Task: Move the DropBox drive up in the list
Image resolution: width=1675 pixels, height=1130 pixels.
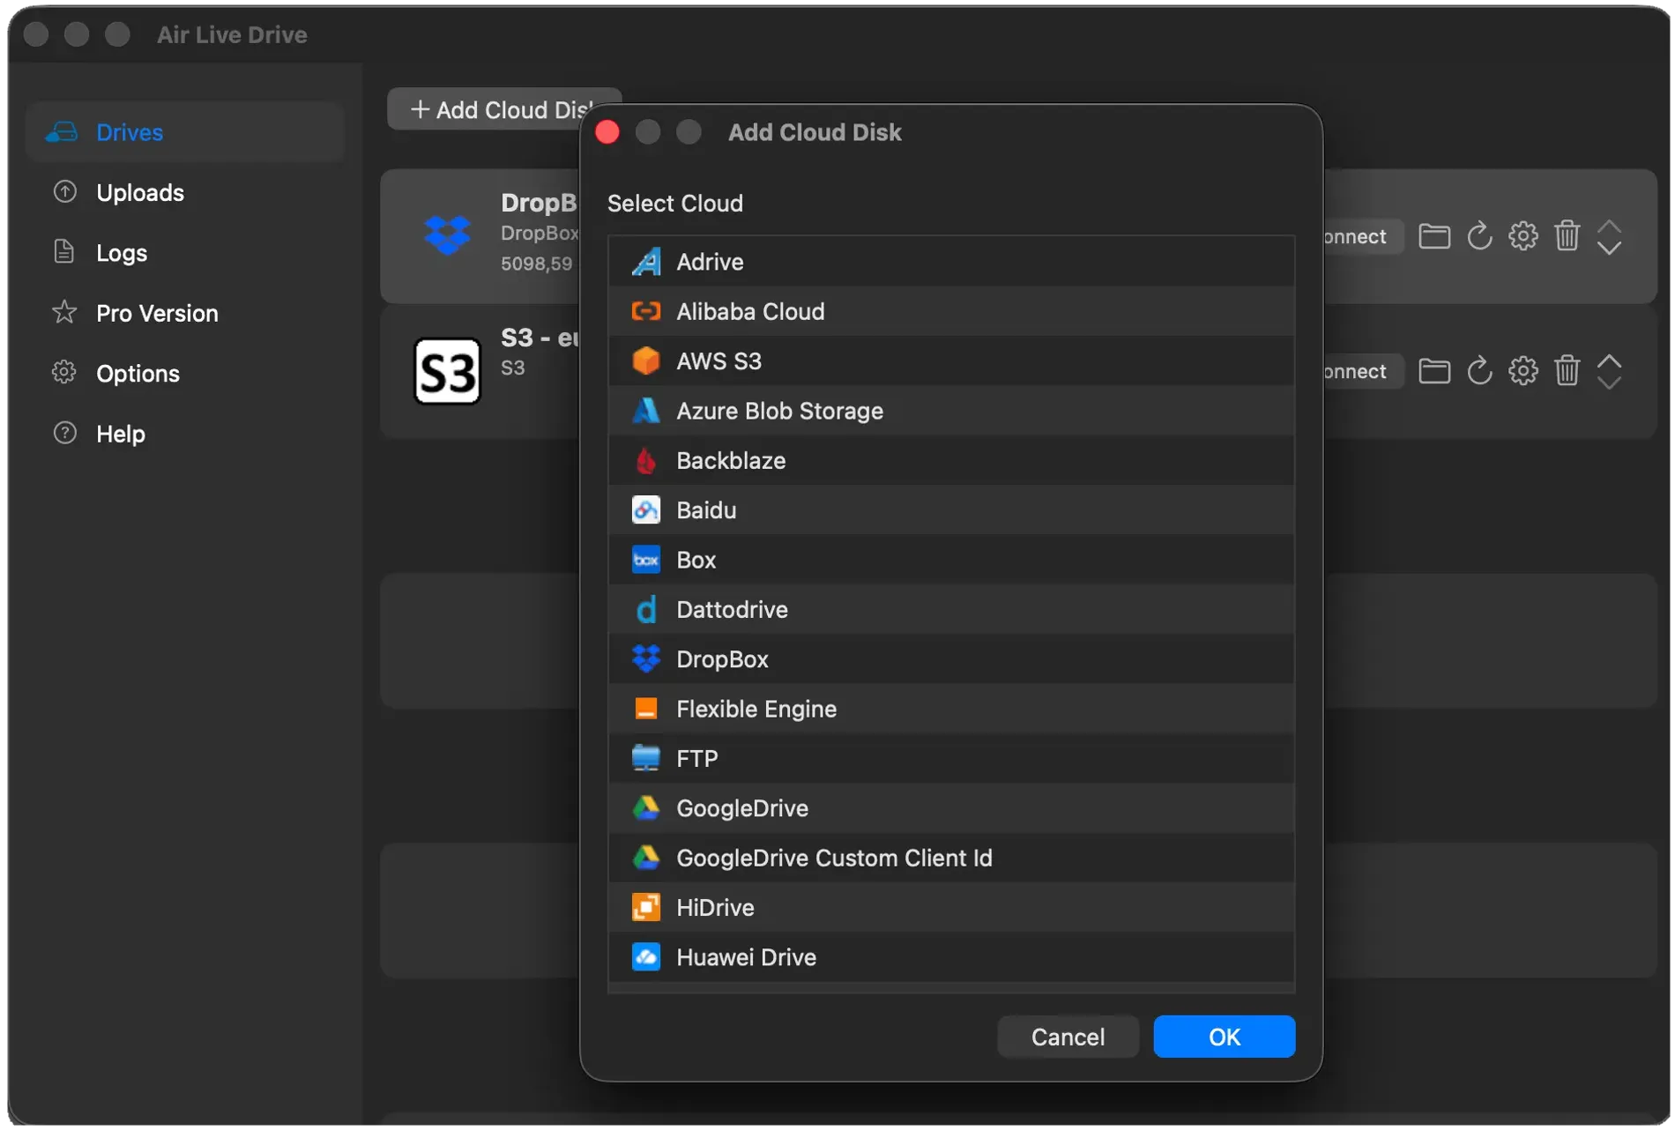Action: (1609, 226)
